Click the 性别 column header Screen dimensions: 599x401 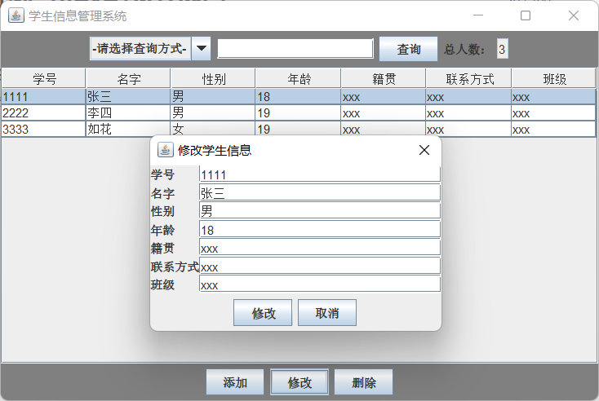(213, 79)
